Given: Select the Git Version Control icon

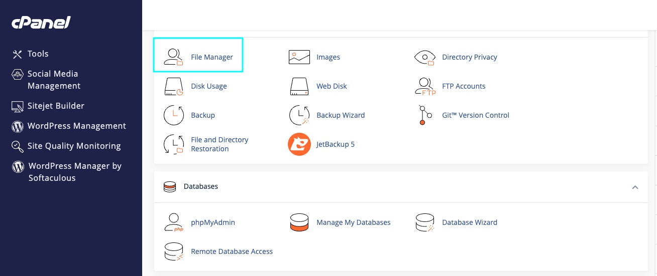Looking at the screenshot, I should tap(424, 115).
